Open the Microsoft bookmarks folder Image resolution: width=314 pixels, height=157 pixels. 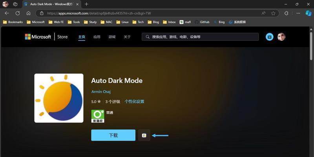pos(36,22)
